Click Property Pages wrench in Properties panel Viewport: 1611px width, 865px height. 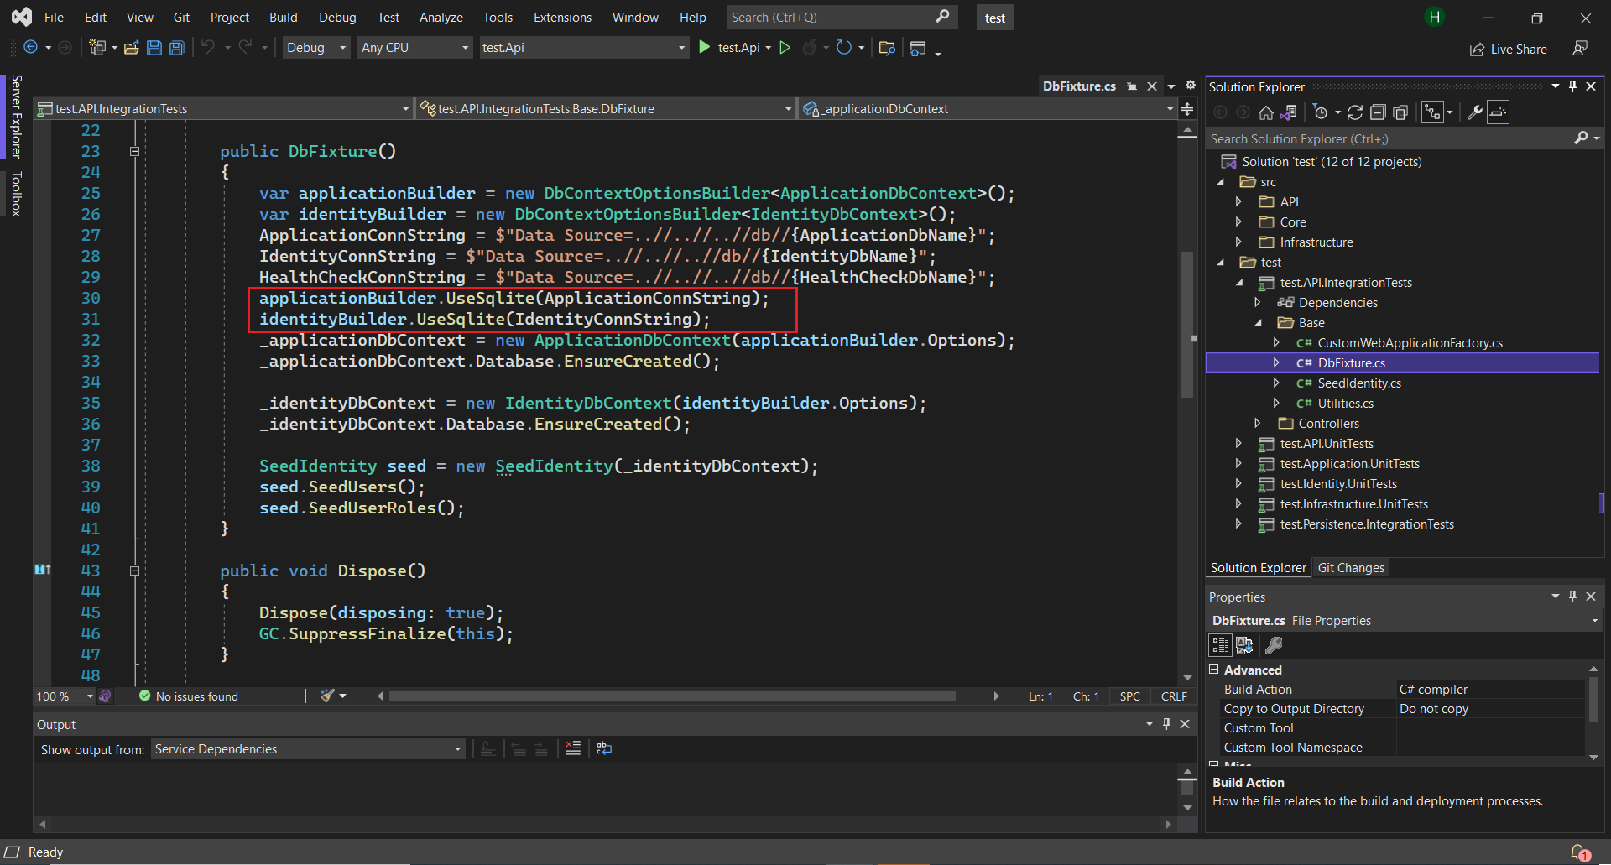[1274, 645]
